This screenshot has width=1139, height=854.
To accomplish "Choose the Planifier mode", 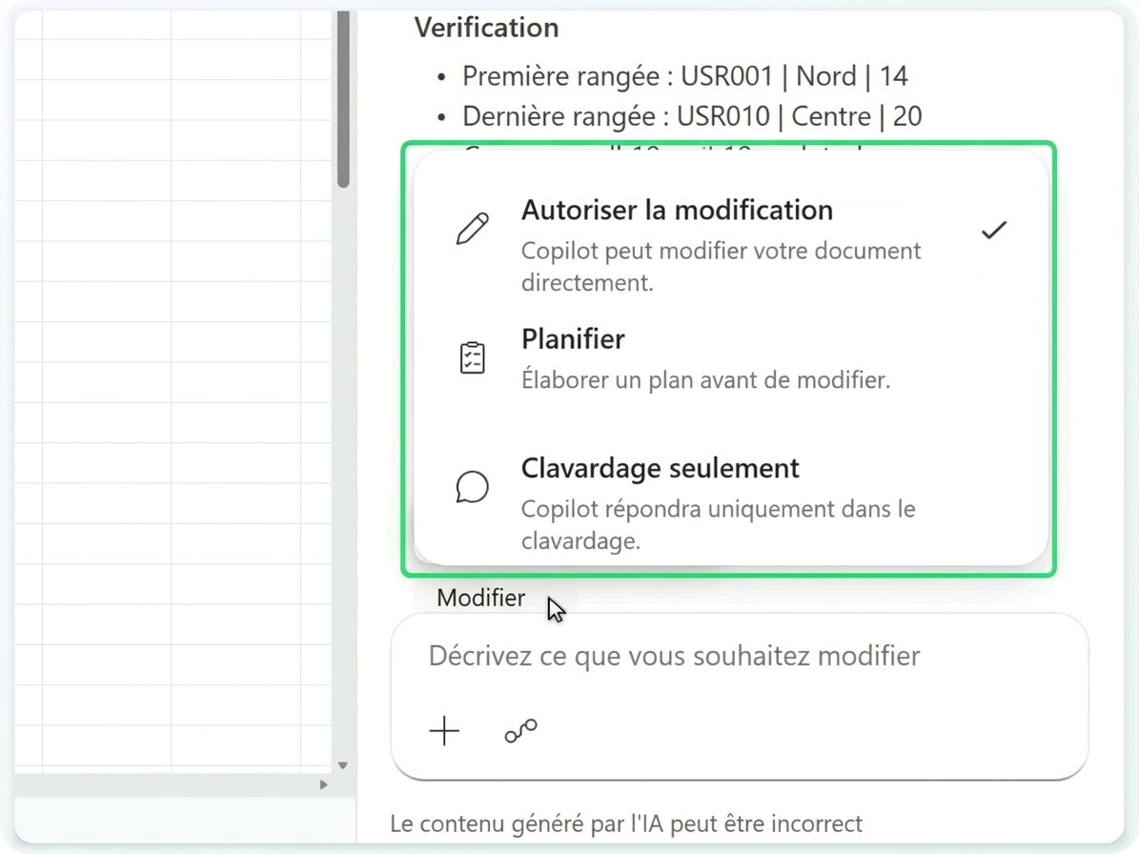I will click(731, 359).
